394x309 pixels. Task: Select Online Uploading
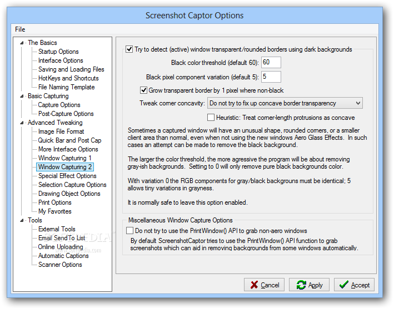(61, 247)
